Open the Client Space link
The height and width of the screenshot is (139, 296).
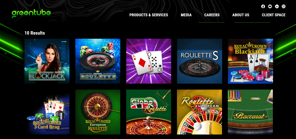[273, 15]
